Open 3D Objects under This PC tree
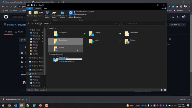This screenshot has width=192, height=108. [35, 77]
